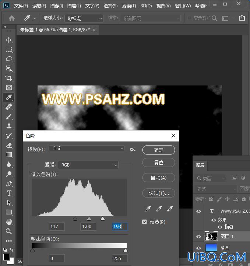Screen dimensions: 250x266
Task: Open the sample size (取样大小) dropdown
Action: 84,18
